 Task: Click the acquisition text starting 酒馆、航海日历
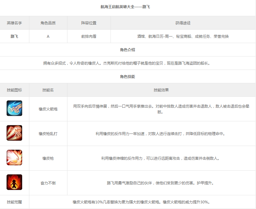[183, 36]
